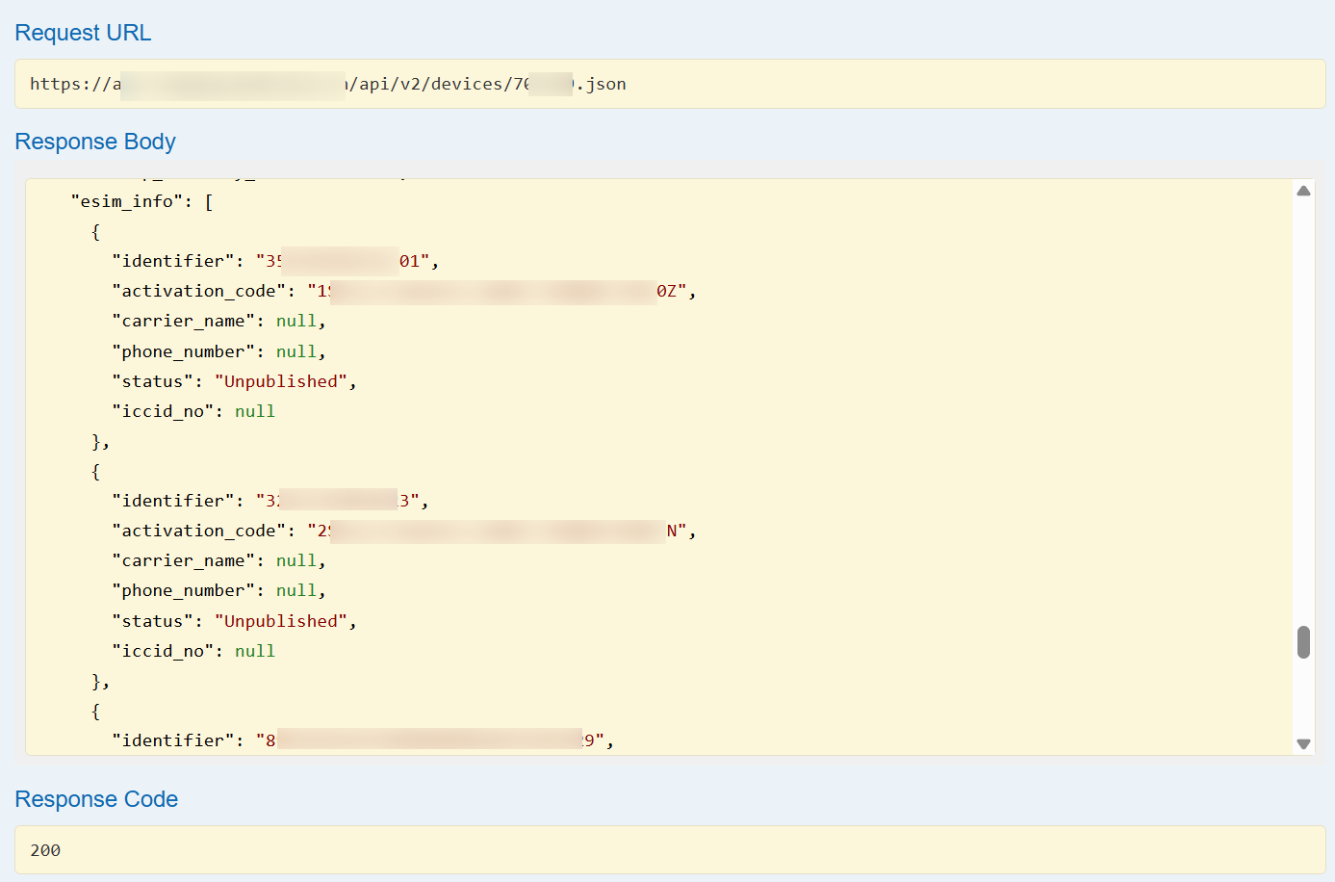Screen dimensions: 1335x882
Task: Click the status line below activation code ending N
Action: point(234,621)
